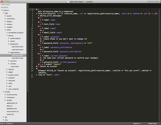
Task: Collapse the devise folder
Action: pos(7,36)
